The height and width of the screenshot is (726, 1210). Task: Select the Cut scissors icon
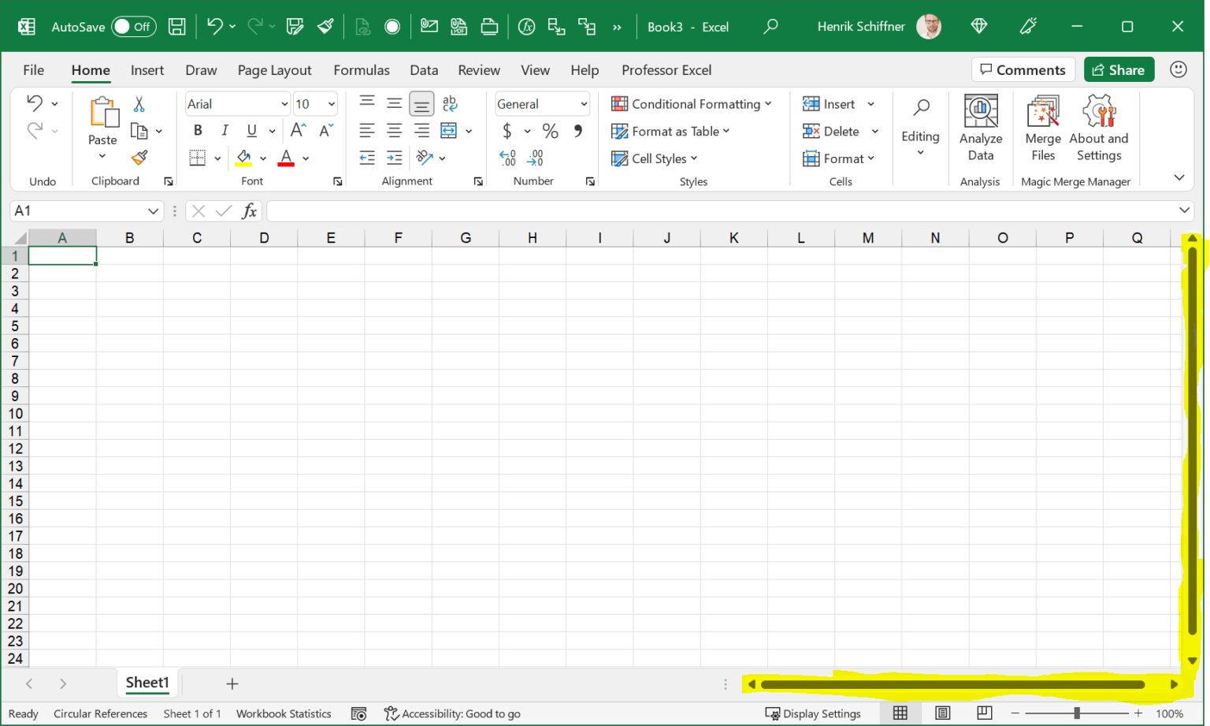pos(139,104)
